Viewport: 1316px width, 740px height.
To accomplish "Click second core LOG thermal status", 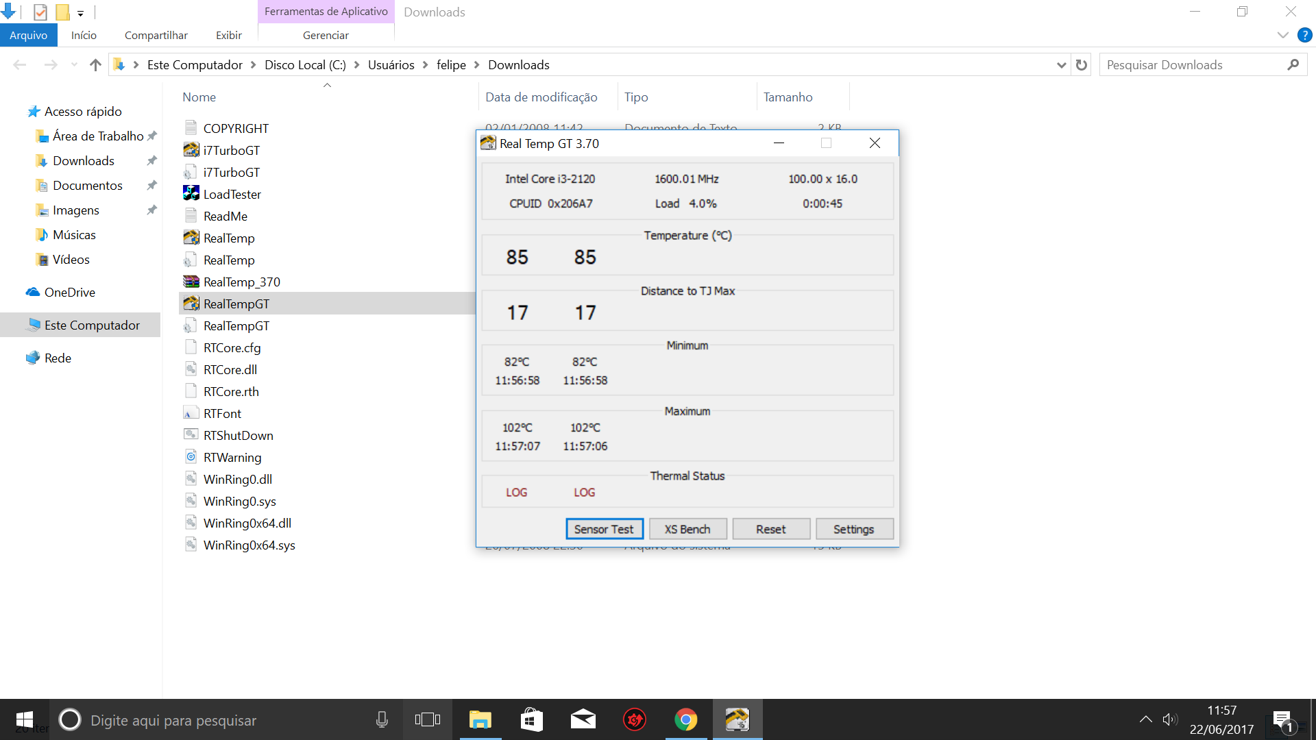I will point(585,493).
